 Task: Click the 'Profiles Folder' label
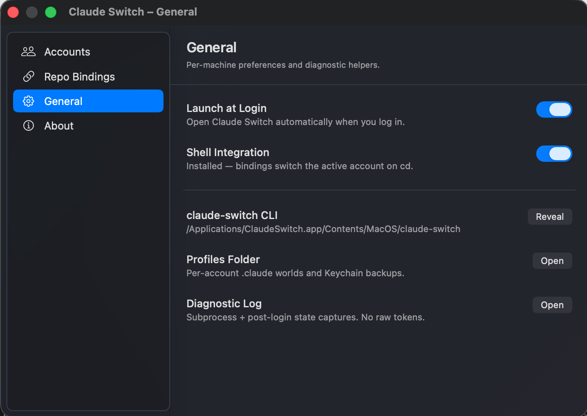(223, 259)
